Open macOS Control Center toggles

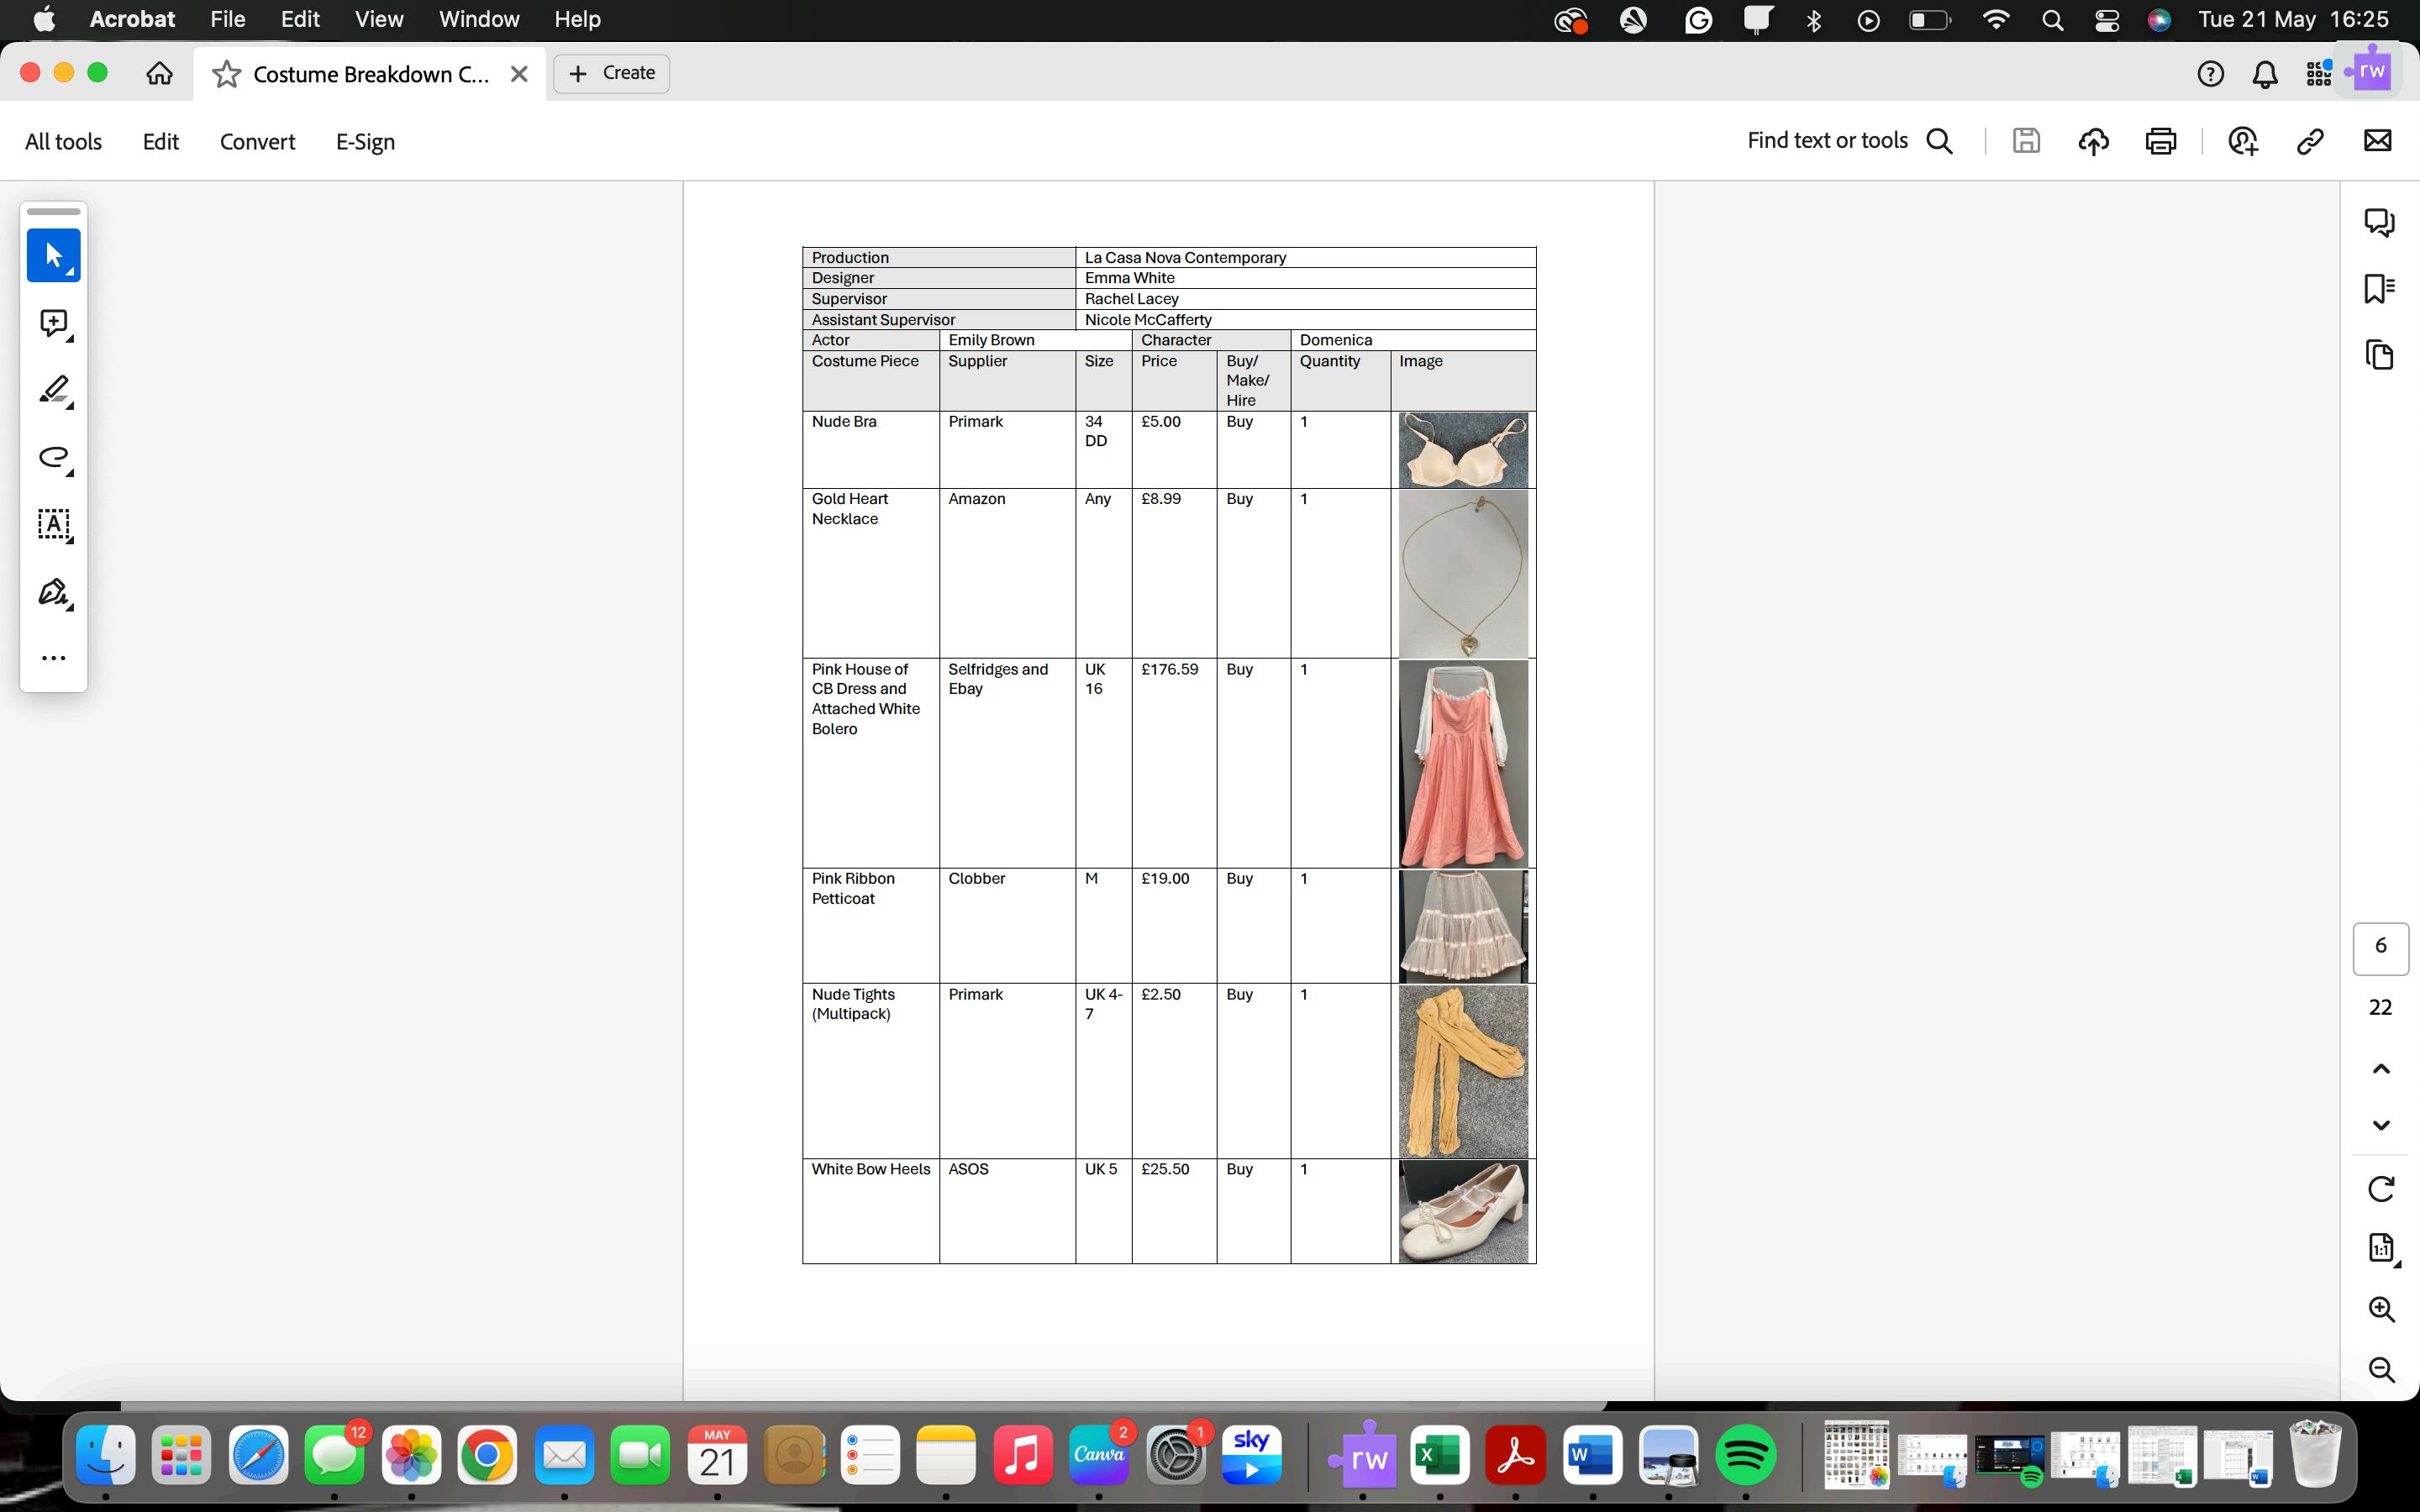click(x=2106, y=20)
